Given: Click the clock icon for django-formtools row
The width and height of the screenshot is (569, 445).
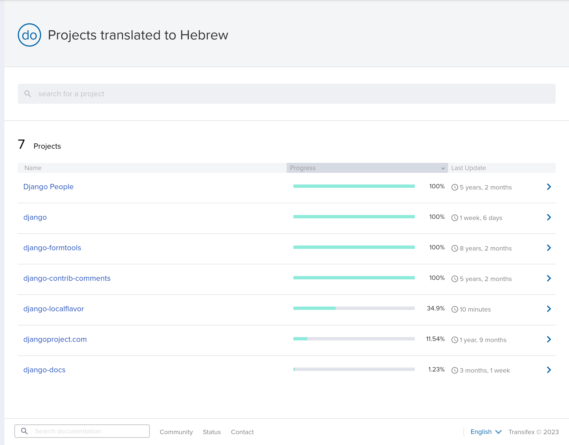Looking at the screenshot, I should tap(455, 248).
